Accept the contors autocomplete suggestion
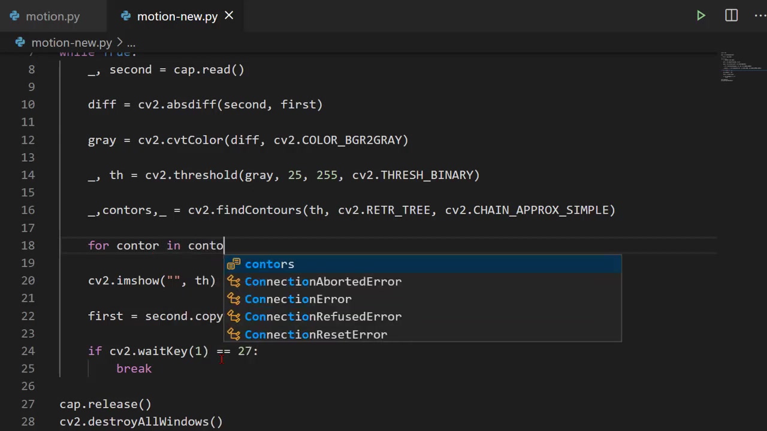This screenshot has height=431, width=767. point(270,264)
